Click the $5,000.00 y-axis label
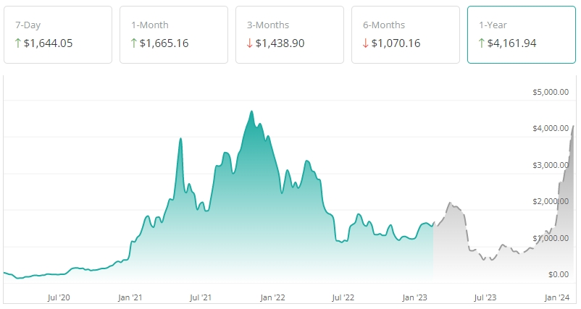581x309 pixels. (x=549, y=92)
